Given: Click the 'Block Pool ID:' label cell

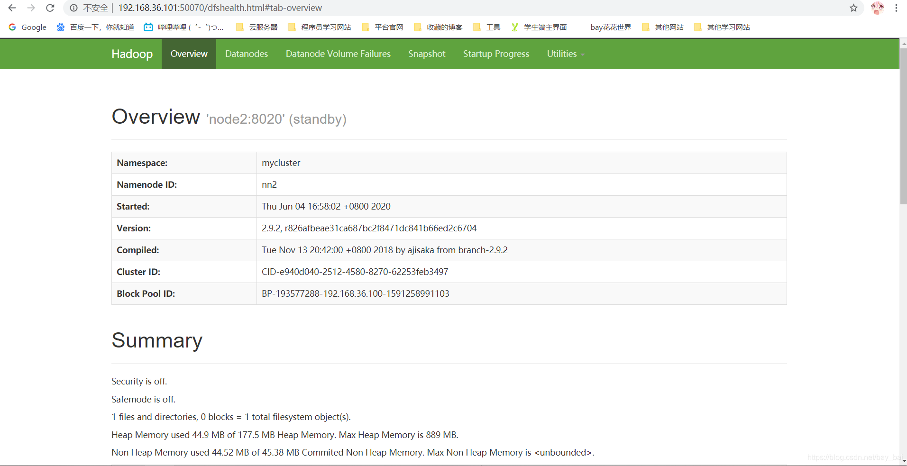Looking at the screenshot, I should coord(184,294).
